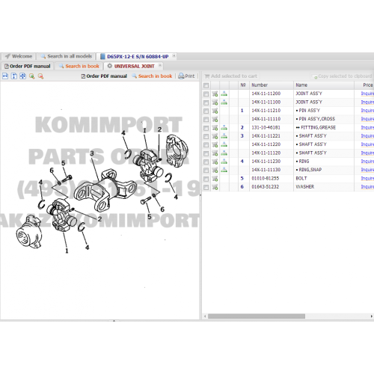Image resolution: width=374 pixels, height=374 pixels.
Task: Add part 131-10-46181 to cart
Action: pyautogui.click(x=215, y=128)
